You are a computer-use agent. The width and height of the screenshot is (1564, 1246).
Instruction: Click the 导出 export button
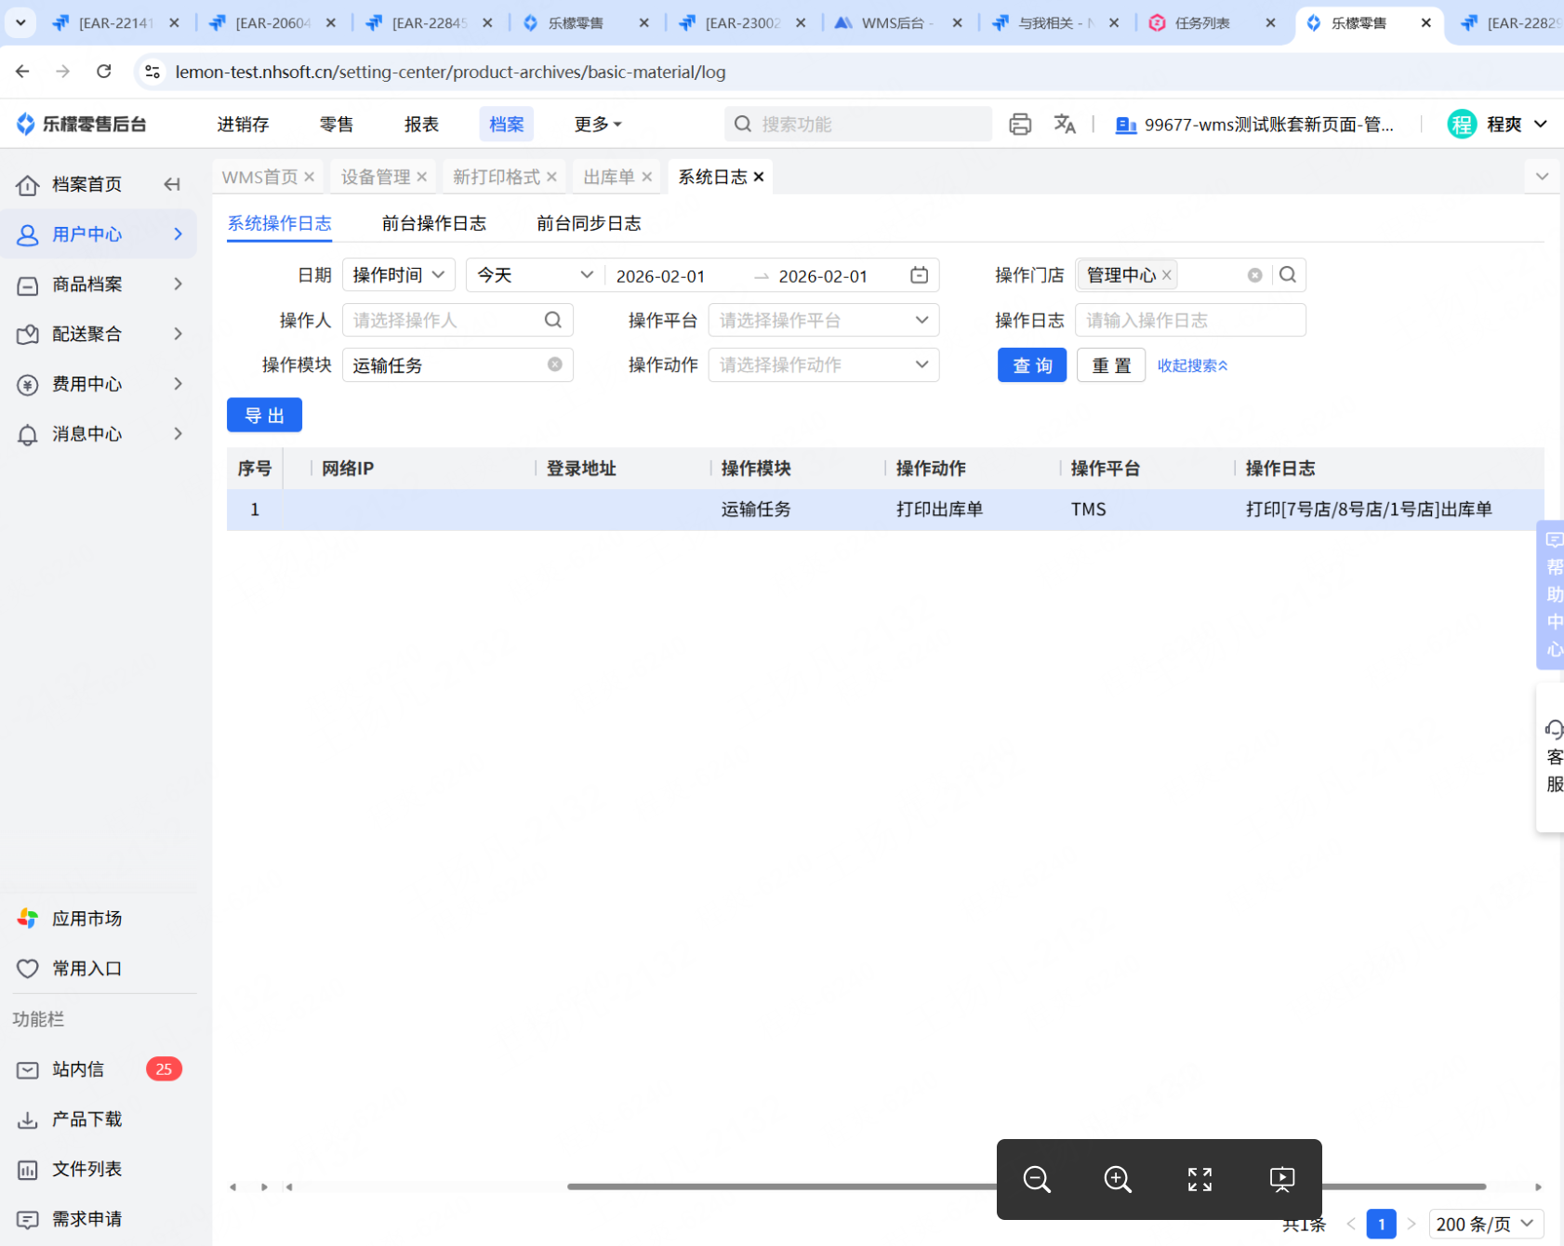(x=264, y=416)
